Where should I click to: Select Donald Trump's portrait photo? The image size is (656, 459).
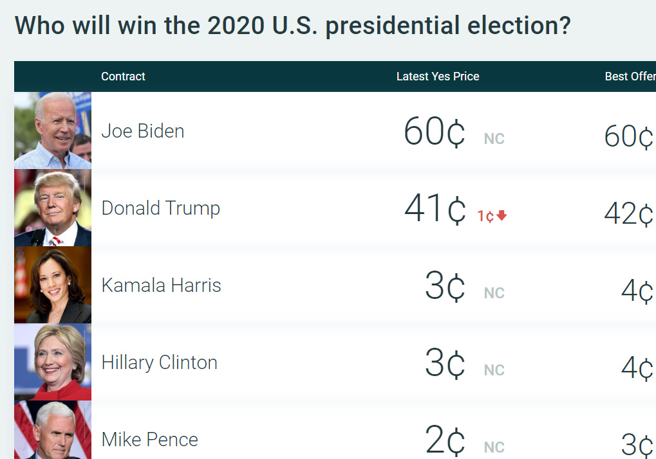tap(52, 208)
